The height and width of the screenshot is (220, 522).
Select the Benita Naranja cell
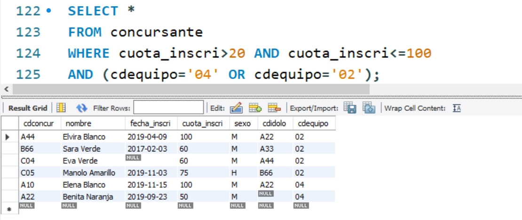pyautogui.click(x=93, y=196)
